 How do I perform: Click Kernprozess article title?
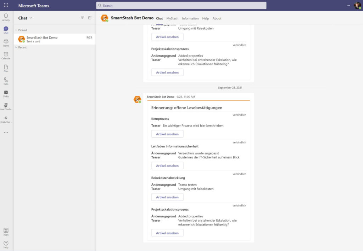click(x=160, y=119)
